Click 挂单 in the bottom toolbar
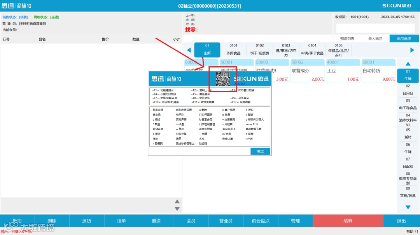Viewport: 420px width, 235px height. pyautogui.click(x=122, y=221)
